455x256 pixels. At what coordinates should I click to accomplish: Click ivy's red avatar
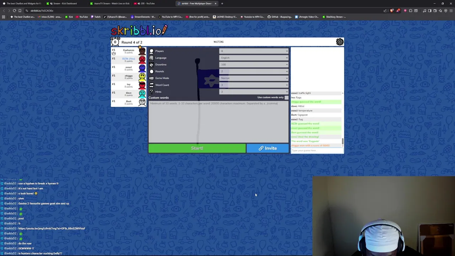pyautogui.click(x=142, y=85)
